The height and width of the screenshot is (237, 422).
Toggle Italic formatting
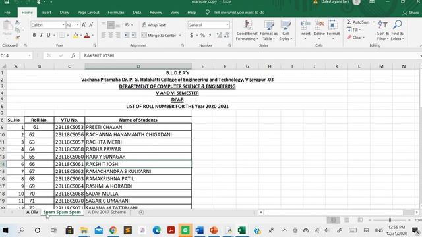(41, 35)
